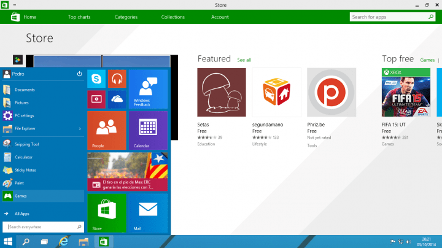Open Store window menu ellipsis in title bar

(x=14, y=5)
